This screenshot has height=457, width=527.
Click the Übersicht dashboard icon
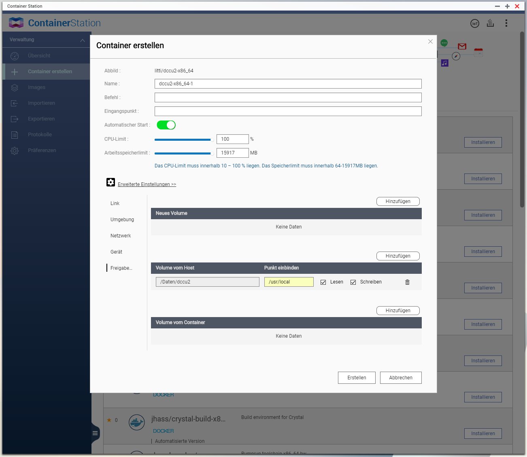pyautogui.click(x=15, y=56)
